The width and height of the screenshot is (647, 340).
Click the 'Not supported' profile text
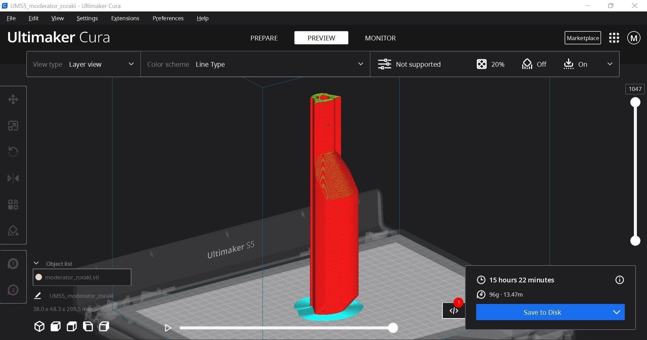click(x=418, y=64)
